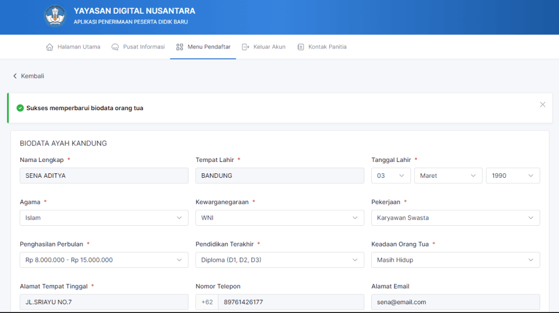
Task: Open the Pendidikan Terakhir education dropdown
Action: 279,260
